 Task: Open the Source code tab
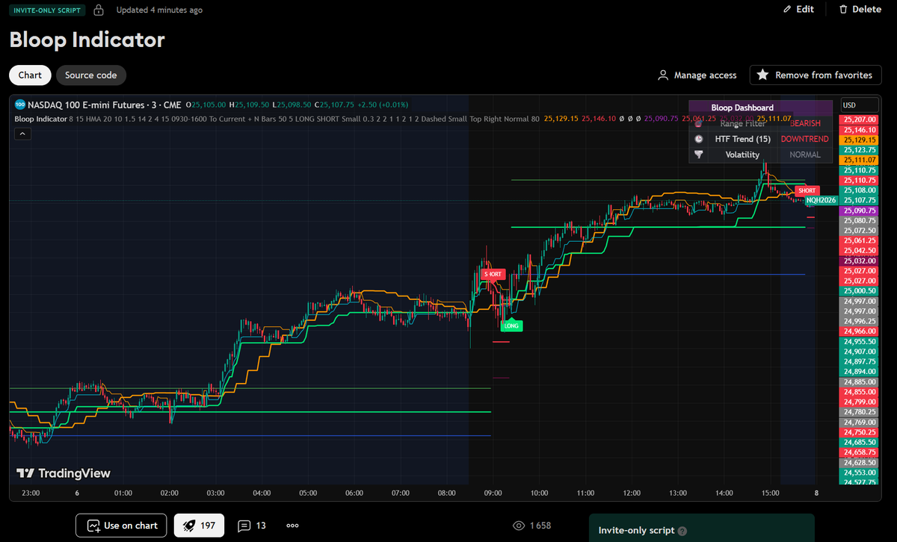tap(91, 75)
